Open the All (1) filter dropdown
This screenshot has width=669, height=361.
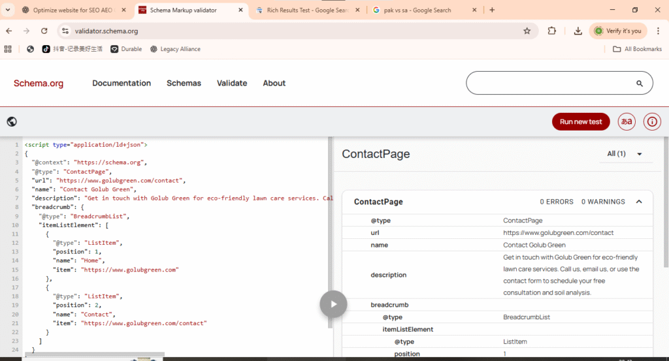click(x=625, y=154)
